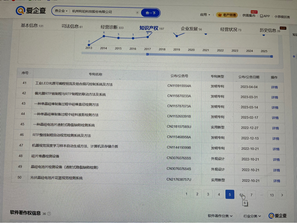Click the 2014 data point on the chart
The width and height of the screenshot is (297, 223).
point(104,36)
